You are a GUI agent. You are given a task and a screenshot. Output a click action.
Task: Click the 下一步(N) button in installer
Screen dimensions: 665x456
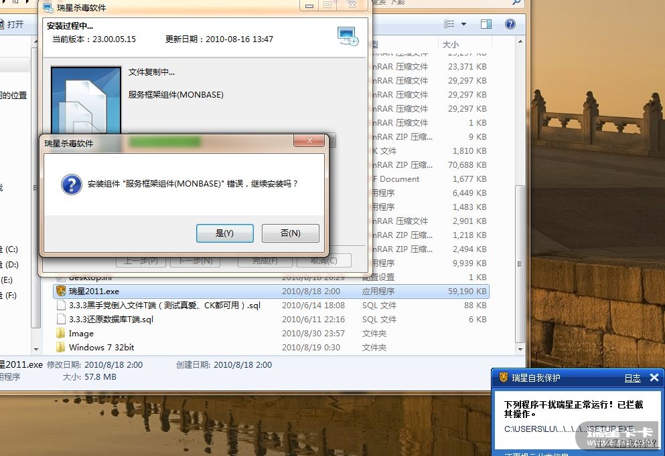tap(196, 261)
